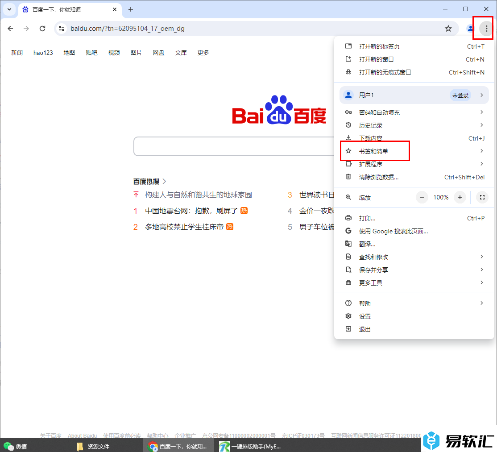Screen dimensions: 497x452
Task: Choose 打开新的标签页 from menu
Action: [x=414, y=46]
